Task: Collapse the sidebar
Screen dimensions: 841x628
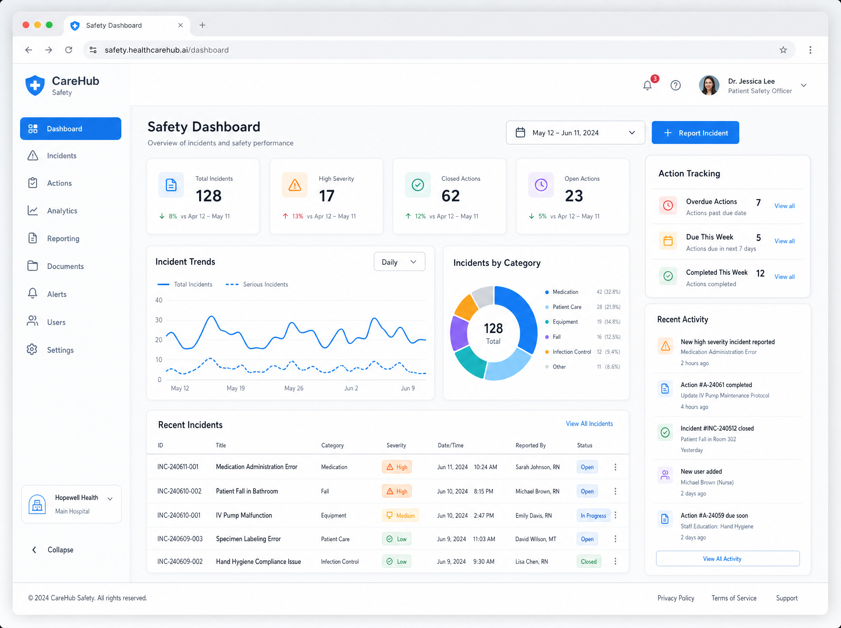Action: 53,550
